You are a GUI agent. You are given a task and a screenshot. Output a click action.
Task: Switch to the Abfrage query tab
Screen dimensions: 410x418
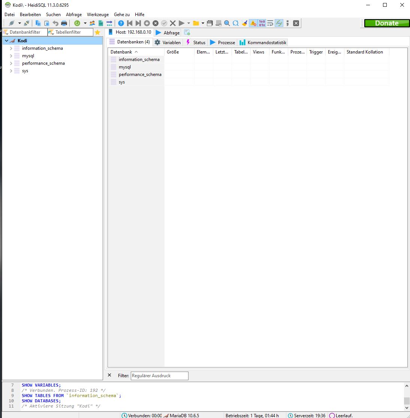pyautogui.click(x=168, y=33)
